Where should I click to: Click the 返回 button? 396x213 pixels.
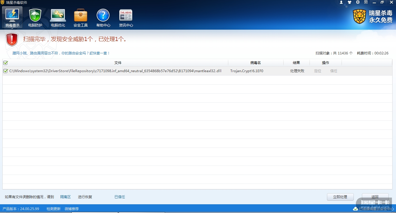[375, 197]
